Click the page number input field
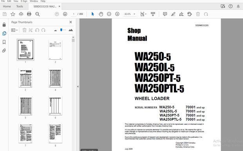Image resolution: width=243 pixels, height=151 pixels. pos(74,14)
